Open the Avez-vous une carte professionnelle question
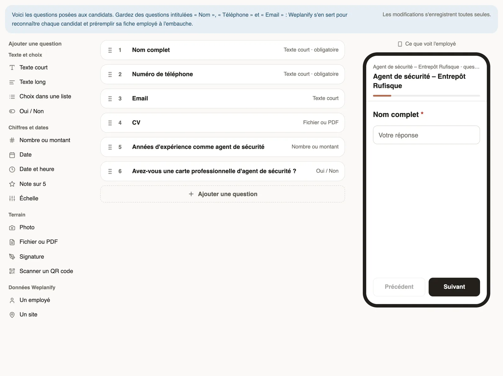The width and height of the screenshot is (503, 376). coord(223,171)
